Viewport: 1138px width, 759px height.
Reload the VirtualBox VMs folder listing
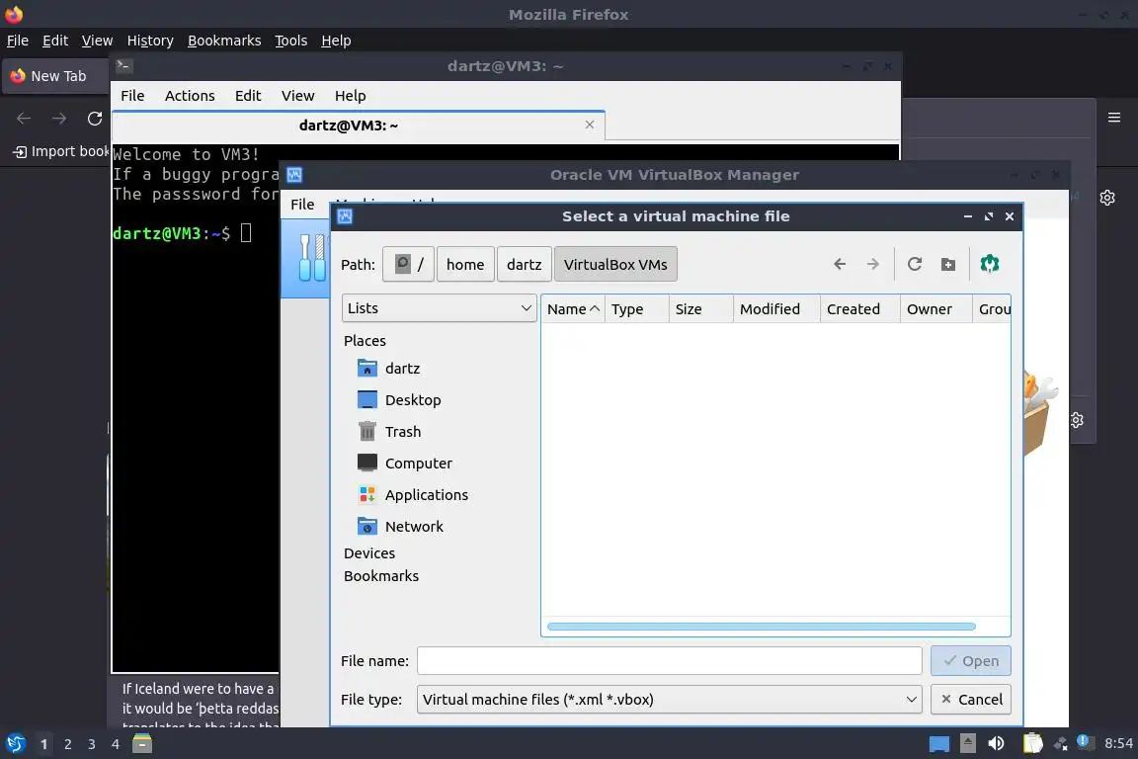pyautogui.click(x=915, y=265)
